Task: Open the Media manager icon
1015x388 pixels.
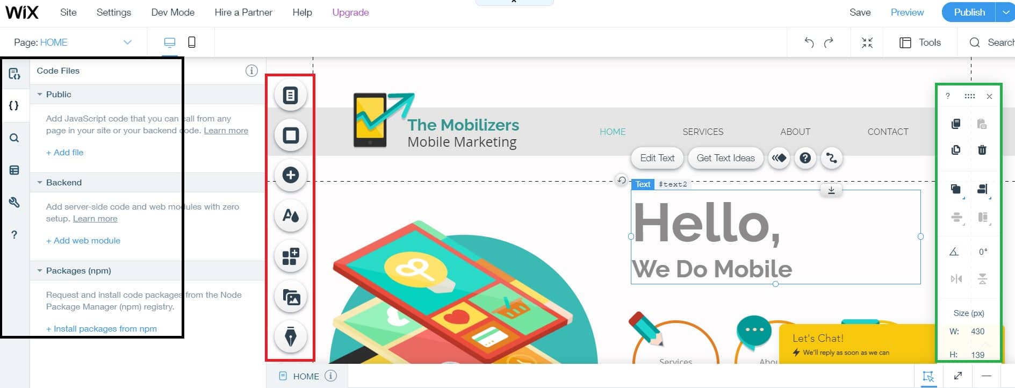Action: [x=290, y=297]
